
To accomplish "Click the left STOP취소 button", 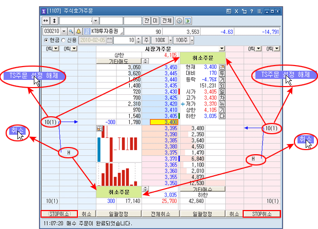I will click(x=59, y=213).
